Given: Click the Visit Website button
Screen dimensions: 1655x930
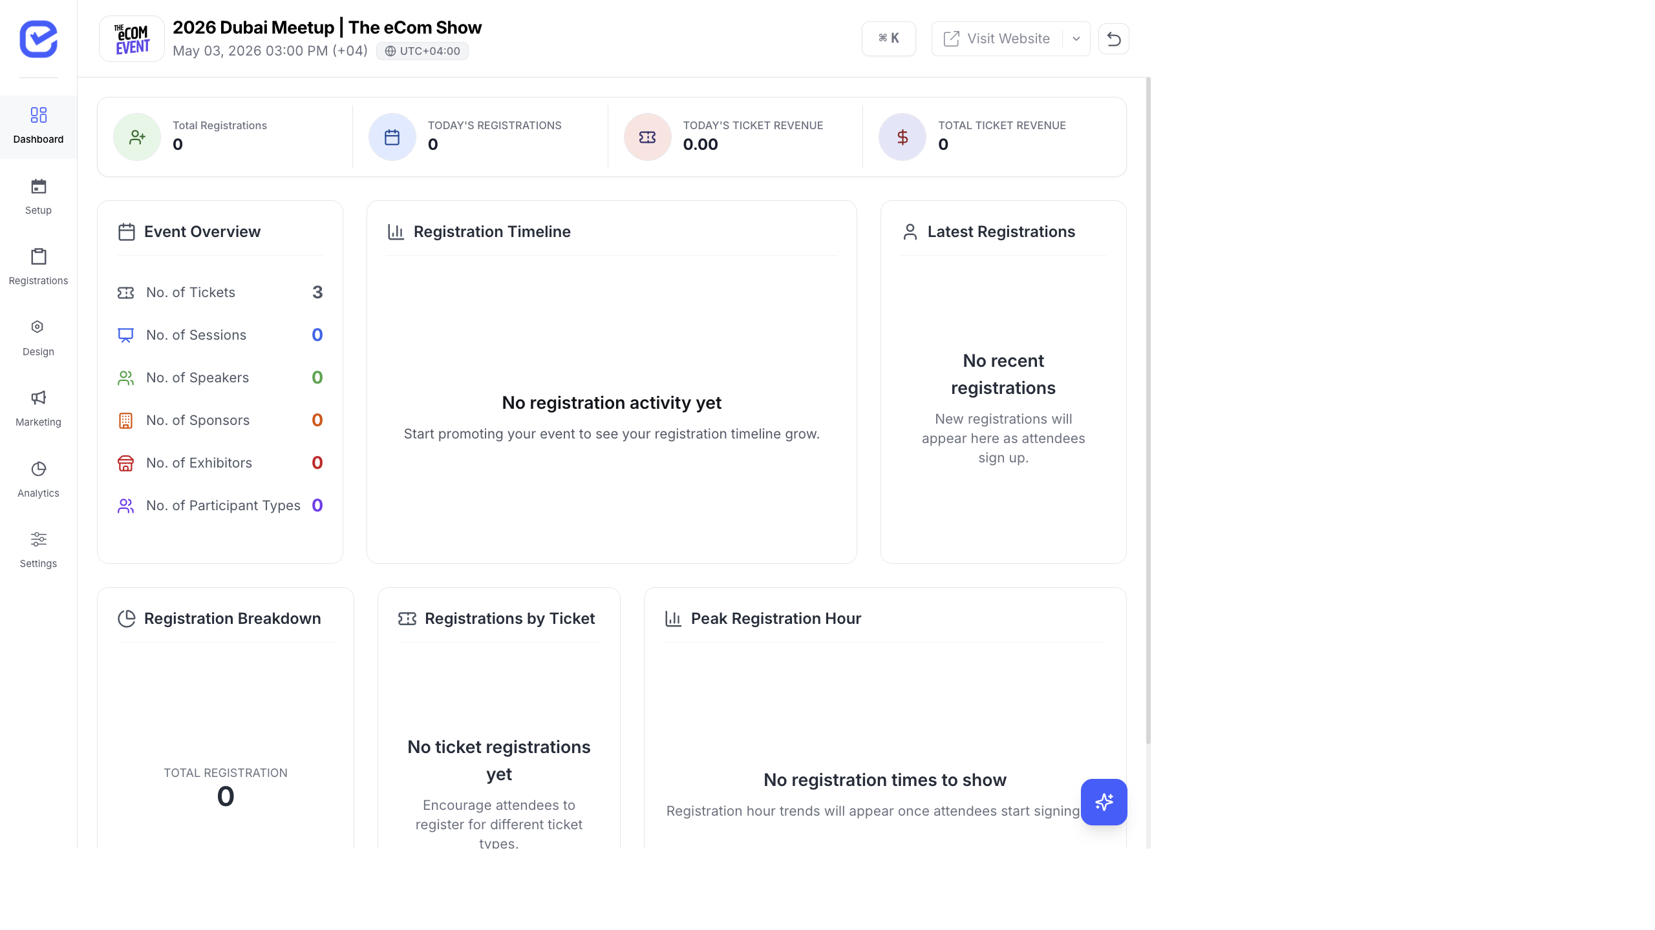Looking at the screenshot, I should (x=998, y=38).
